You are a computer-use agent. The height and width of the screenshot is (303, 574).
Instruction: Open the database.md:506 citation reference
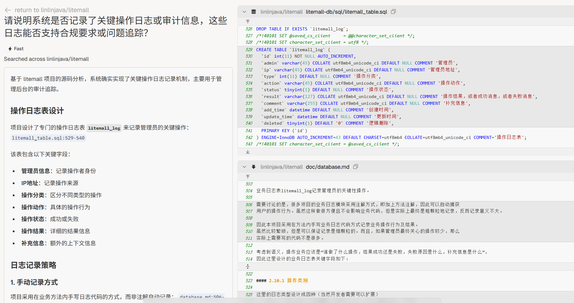click(201, 297)
